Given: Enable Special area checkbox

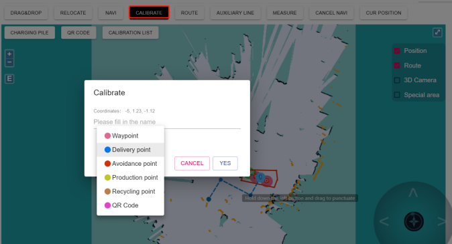Looking at the screenshot, I should coord(397,95).
